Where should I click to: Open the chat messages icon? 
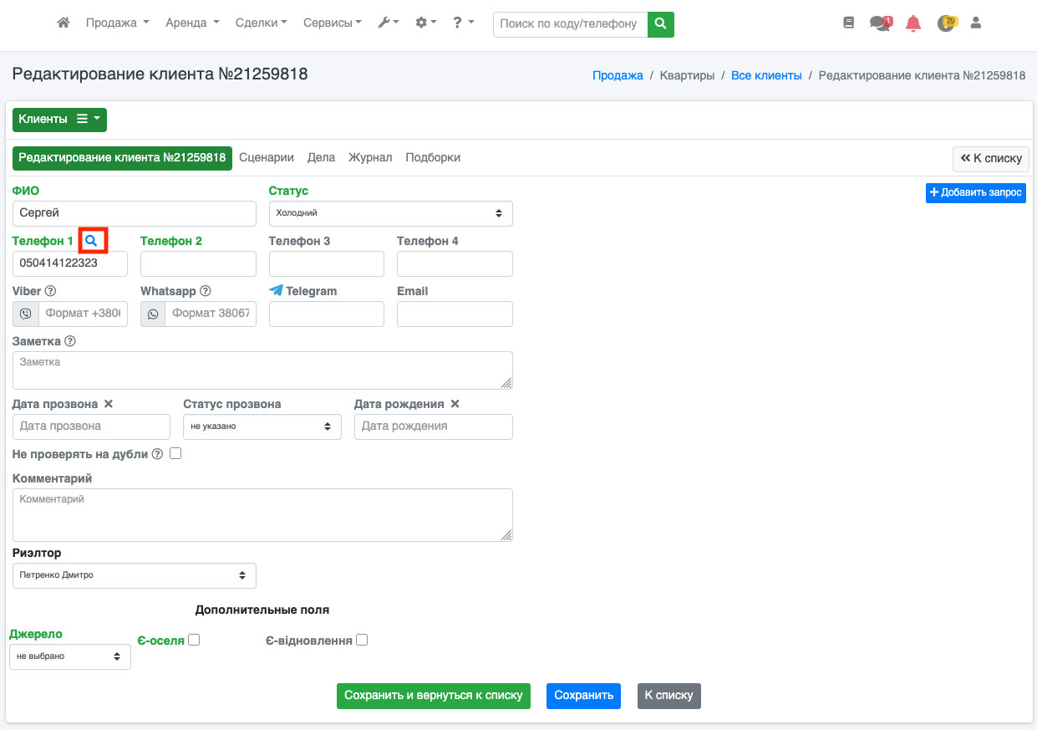coord(879,23)
